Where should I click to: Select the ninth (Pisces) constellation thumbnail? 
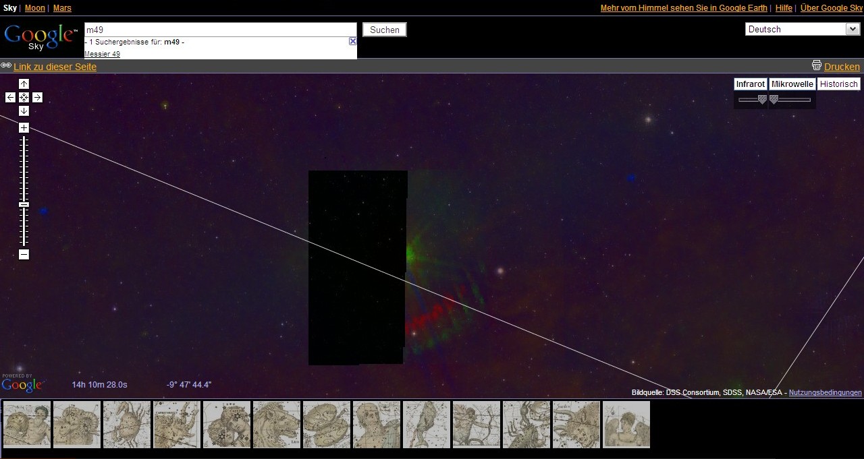[427, 425]
